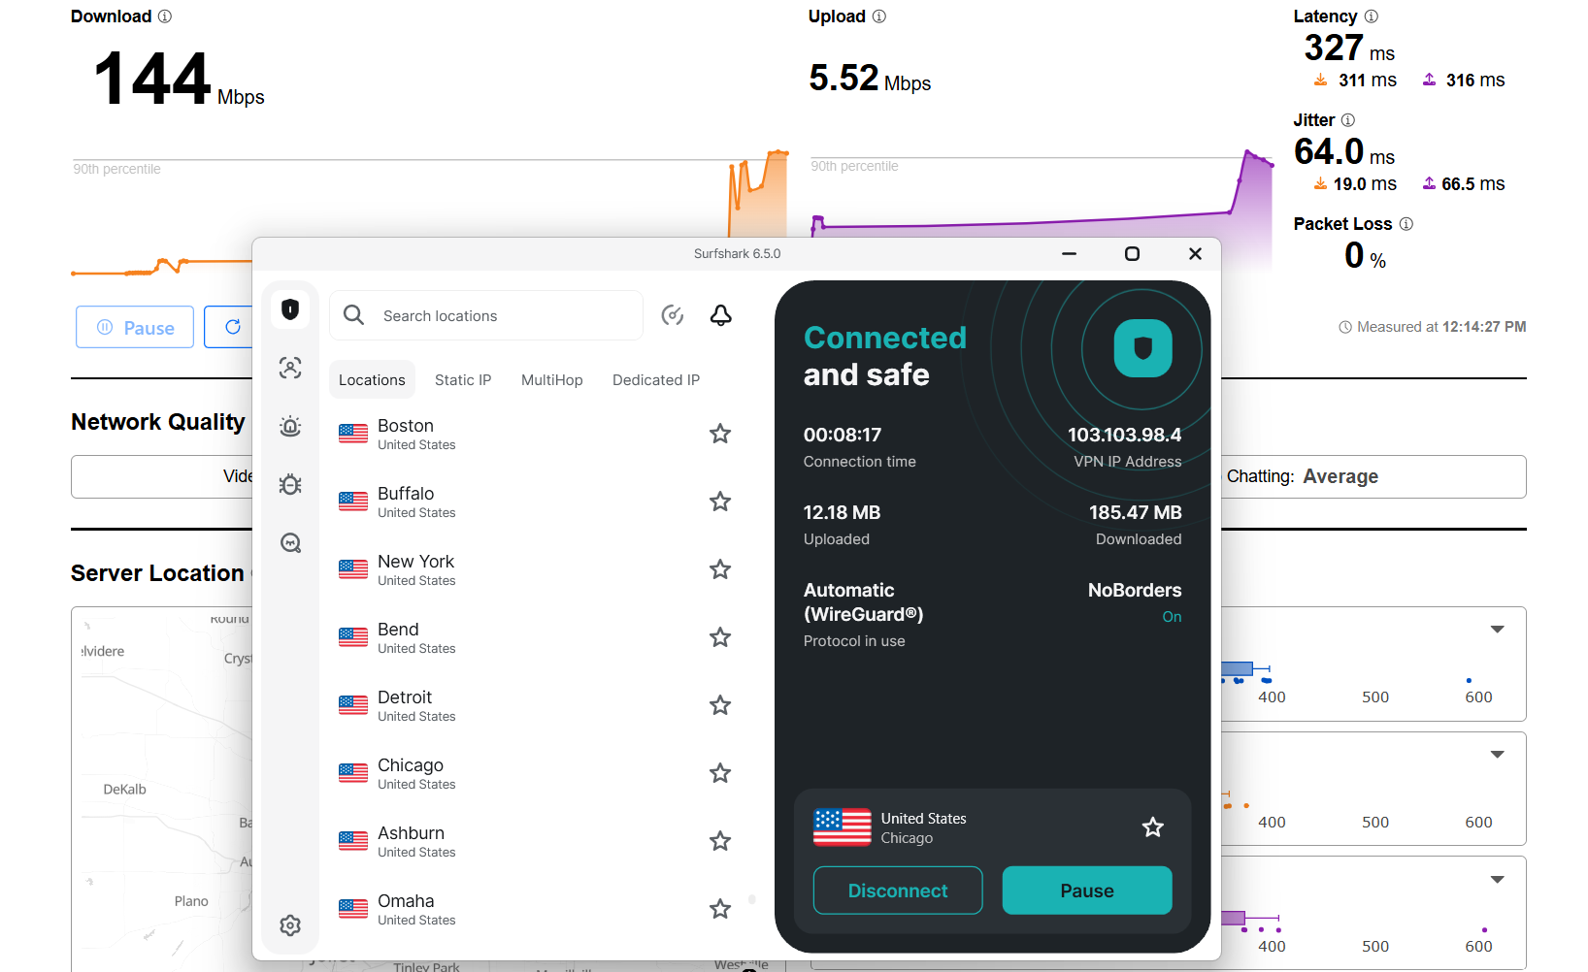The width and height of the screenshot is (1588, 972).
Task: Favorite the Bend location star
Action: point(720,637)
